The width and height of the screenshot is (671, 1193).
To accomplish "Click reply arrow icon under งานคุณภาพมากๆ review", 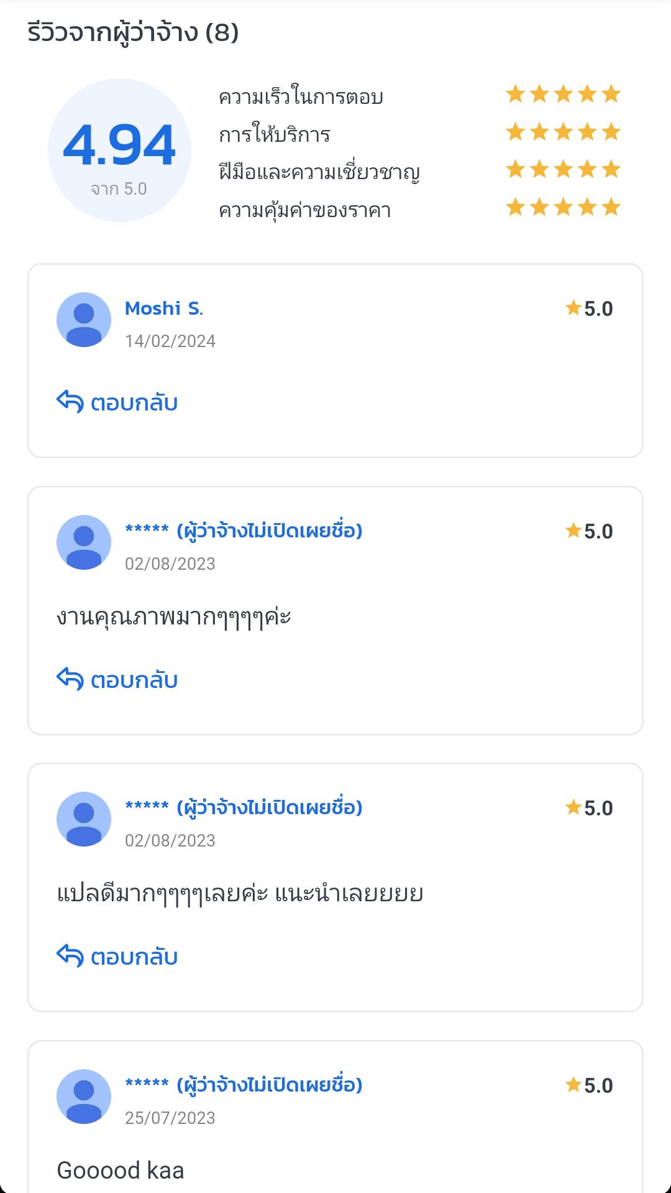I will click(70, 679).
